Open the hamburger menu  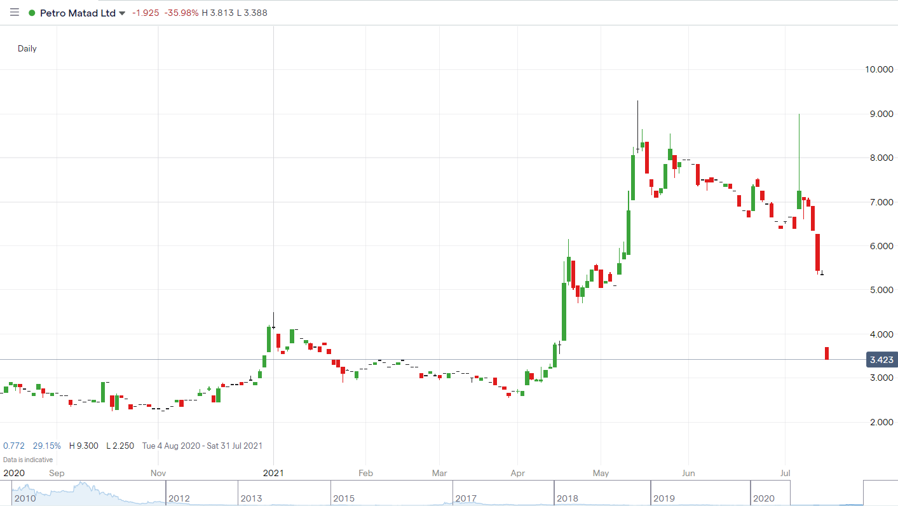(14, 13)
